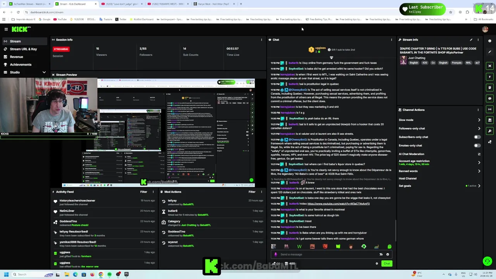Click the info icon in the right sidebar
This screenshot has height=279, width=496.
point(490,41)
